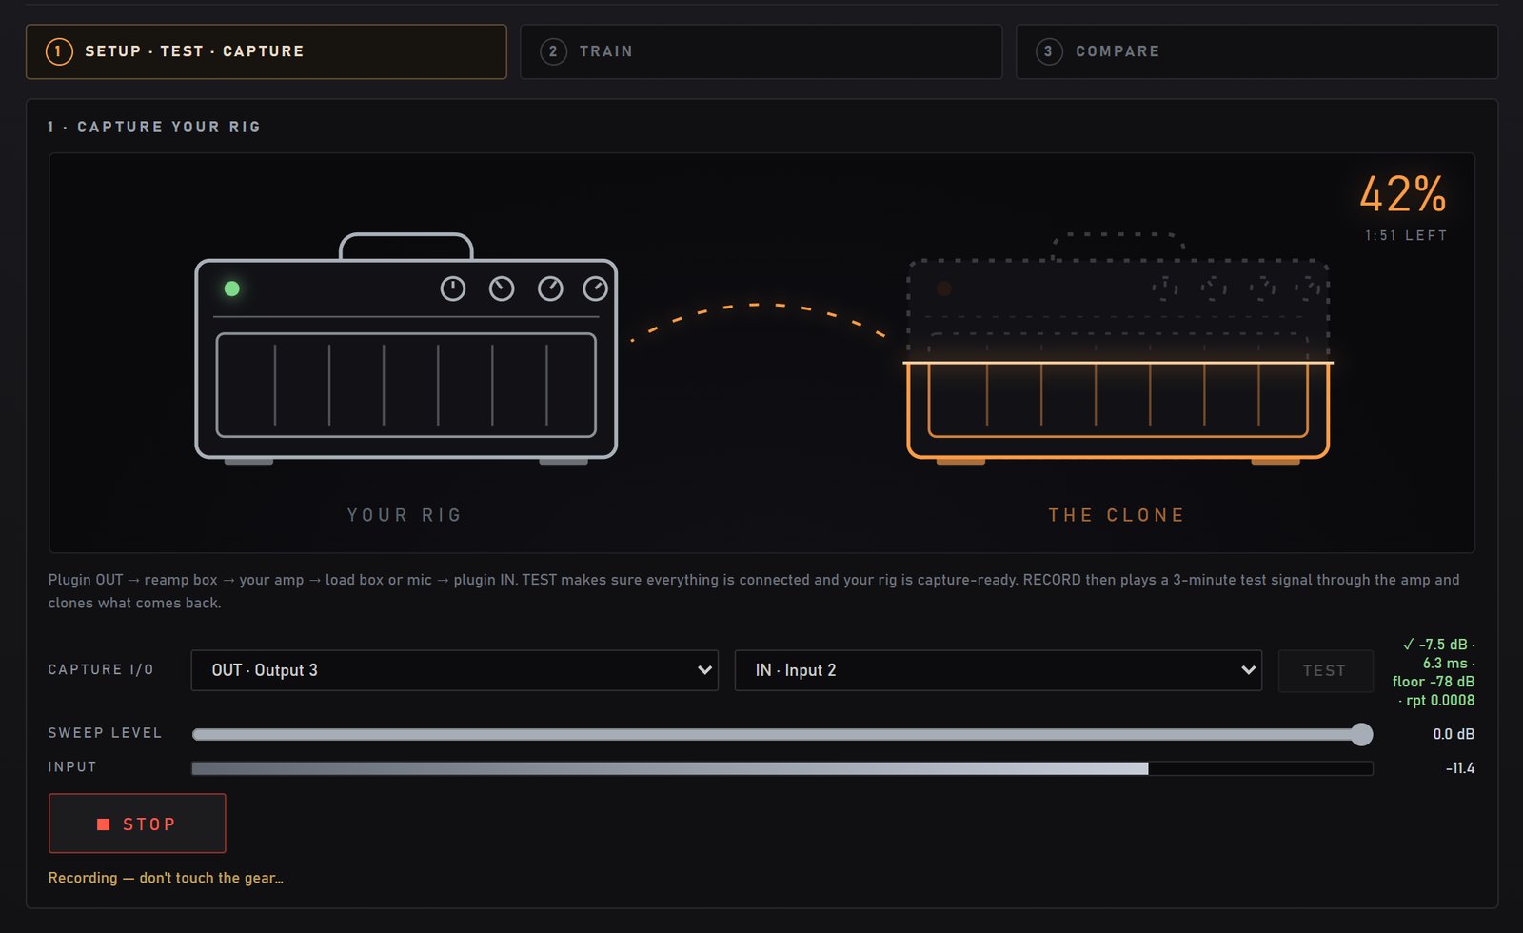Click the TEST button
Screen dimensions: 1523x933
pos(1325,670)
